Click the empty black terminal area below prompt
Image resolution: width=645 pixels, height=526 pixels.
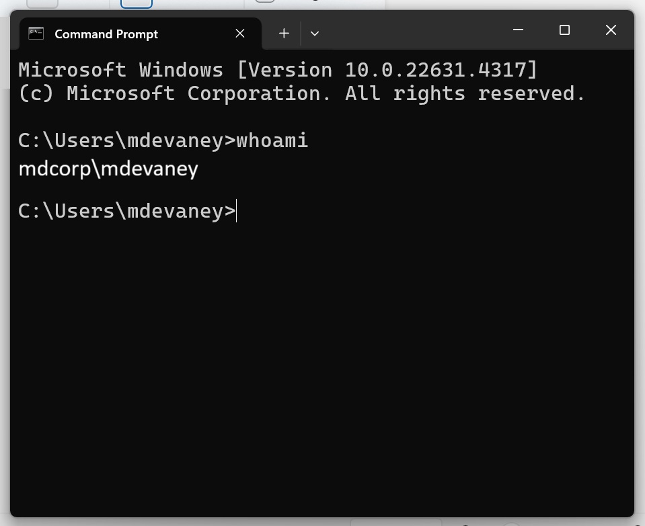coord(322,365)
